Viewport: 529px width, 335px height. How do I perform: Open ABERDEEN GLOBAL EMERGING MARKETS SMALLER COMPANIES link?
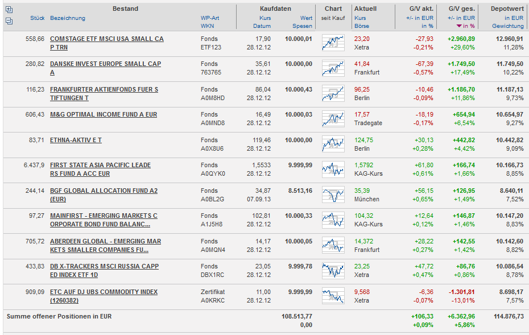pyautogui.click(x=105, y=246)
